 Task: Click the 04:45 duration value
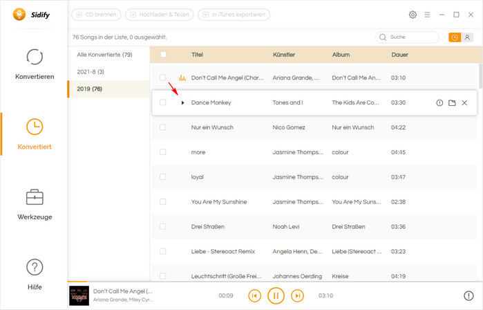(398, 152)
